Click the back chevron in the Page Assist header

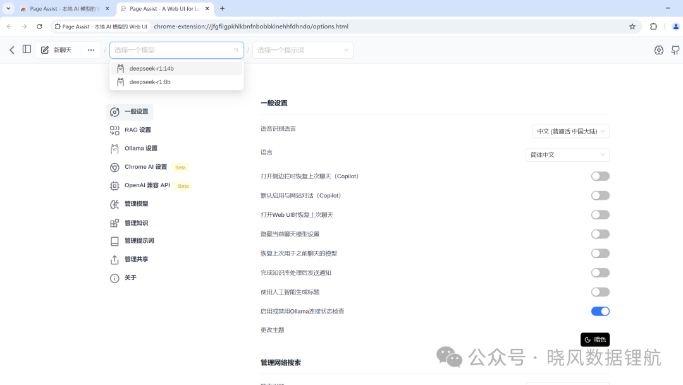pos(12,50)
